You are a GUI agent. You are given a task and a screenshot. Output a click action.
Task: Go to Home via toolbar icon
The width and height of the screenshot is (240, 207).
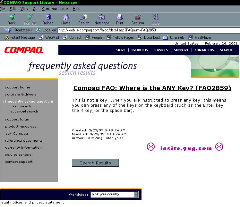[66, 17]
